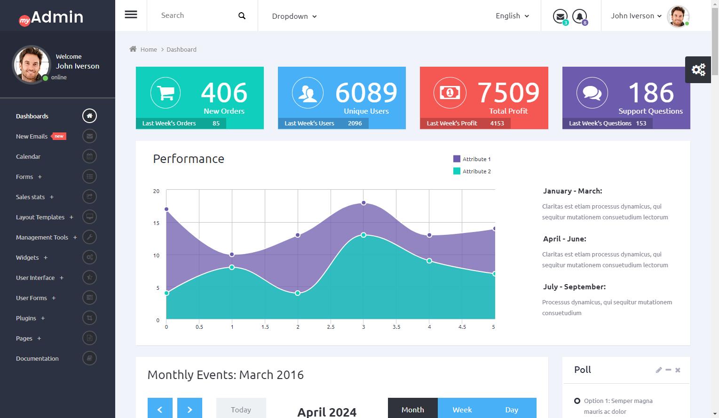Edit the Poll panel with pencil icon

click(658, 370)
